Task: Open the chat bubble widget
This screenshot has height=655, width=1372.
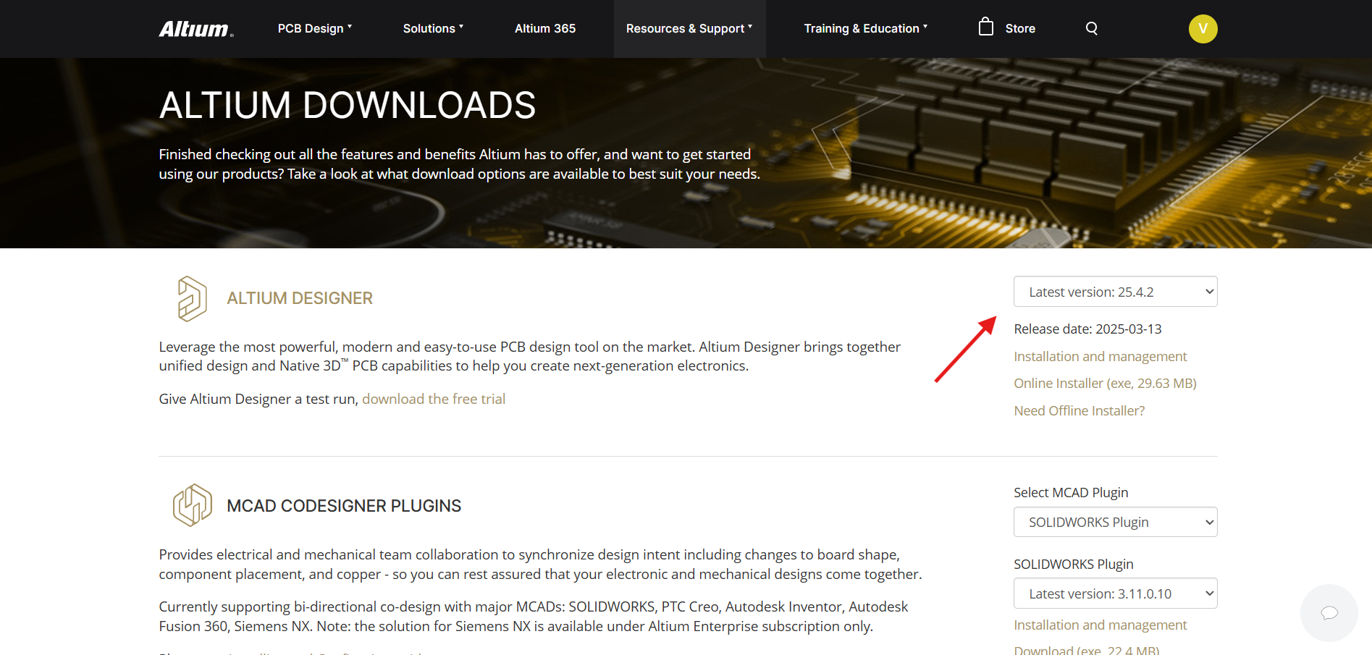Action: point(1329,613)
